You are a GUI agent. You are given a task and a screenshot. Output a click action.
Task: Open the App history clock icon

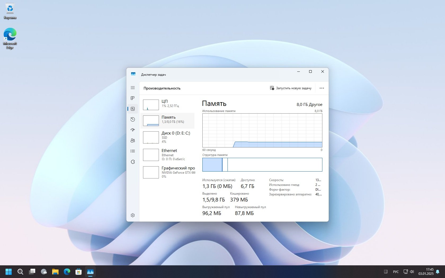133,119
